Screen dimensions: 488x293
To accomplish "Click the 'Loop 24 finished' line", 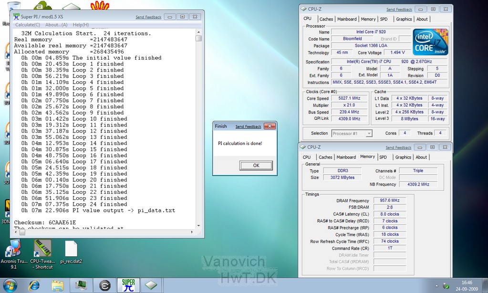I will (74, 204).
